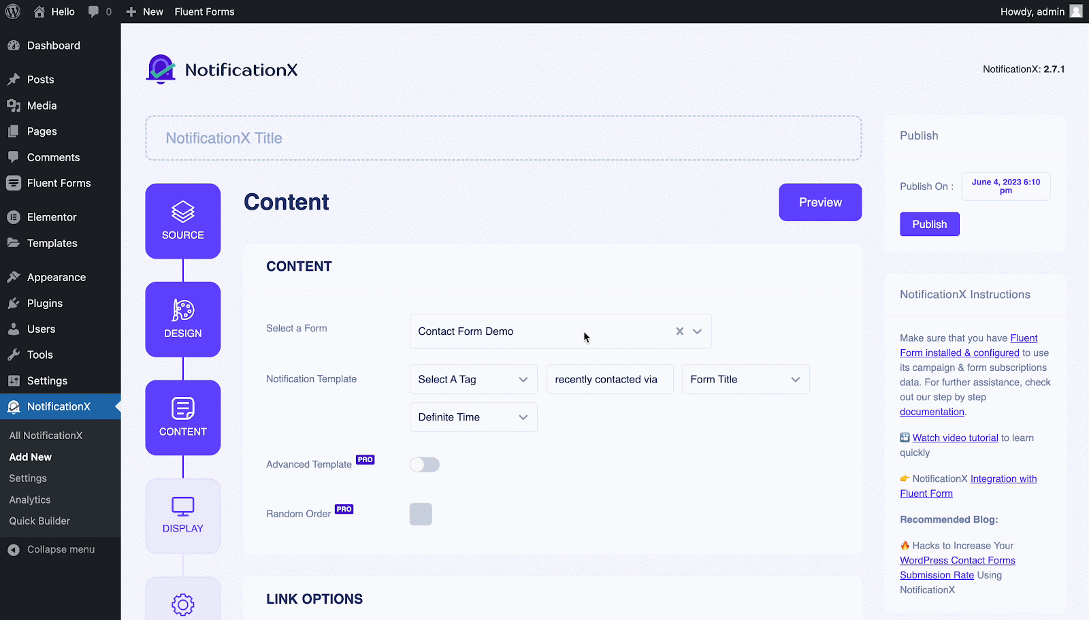Go to the SOURCE step

click(183, 221)
